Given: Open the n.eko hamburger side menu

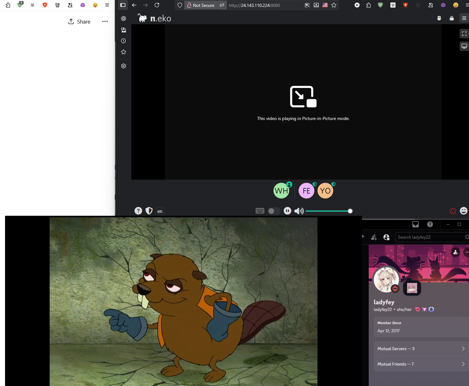Looking at the screenshot, I should click(x=464, y=18).
